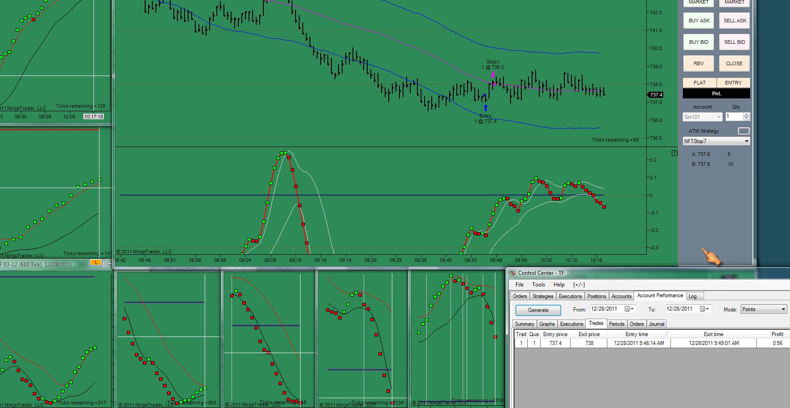Open the Graphs sub-tab
The height and width of the screenshot is (408, 790).
click(x=547, y=324)
